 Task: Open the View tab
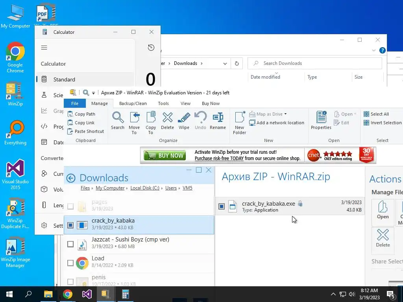tap(186, 103)
